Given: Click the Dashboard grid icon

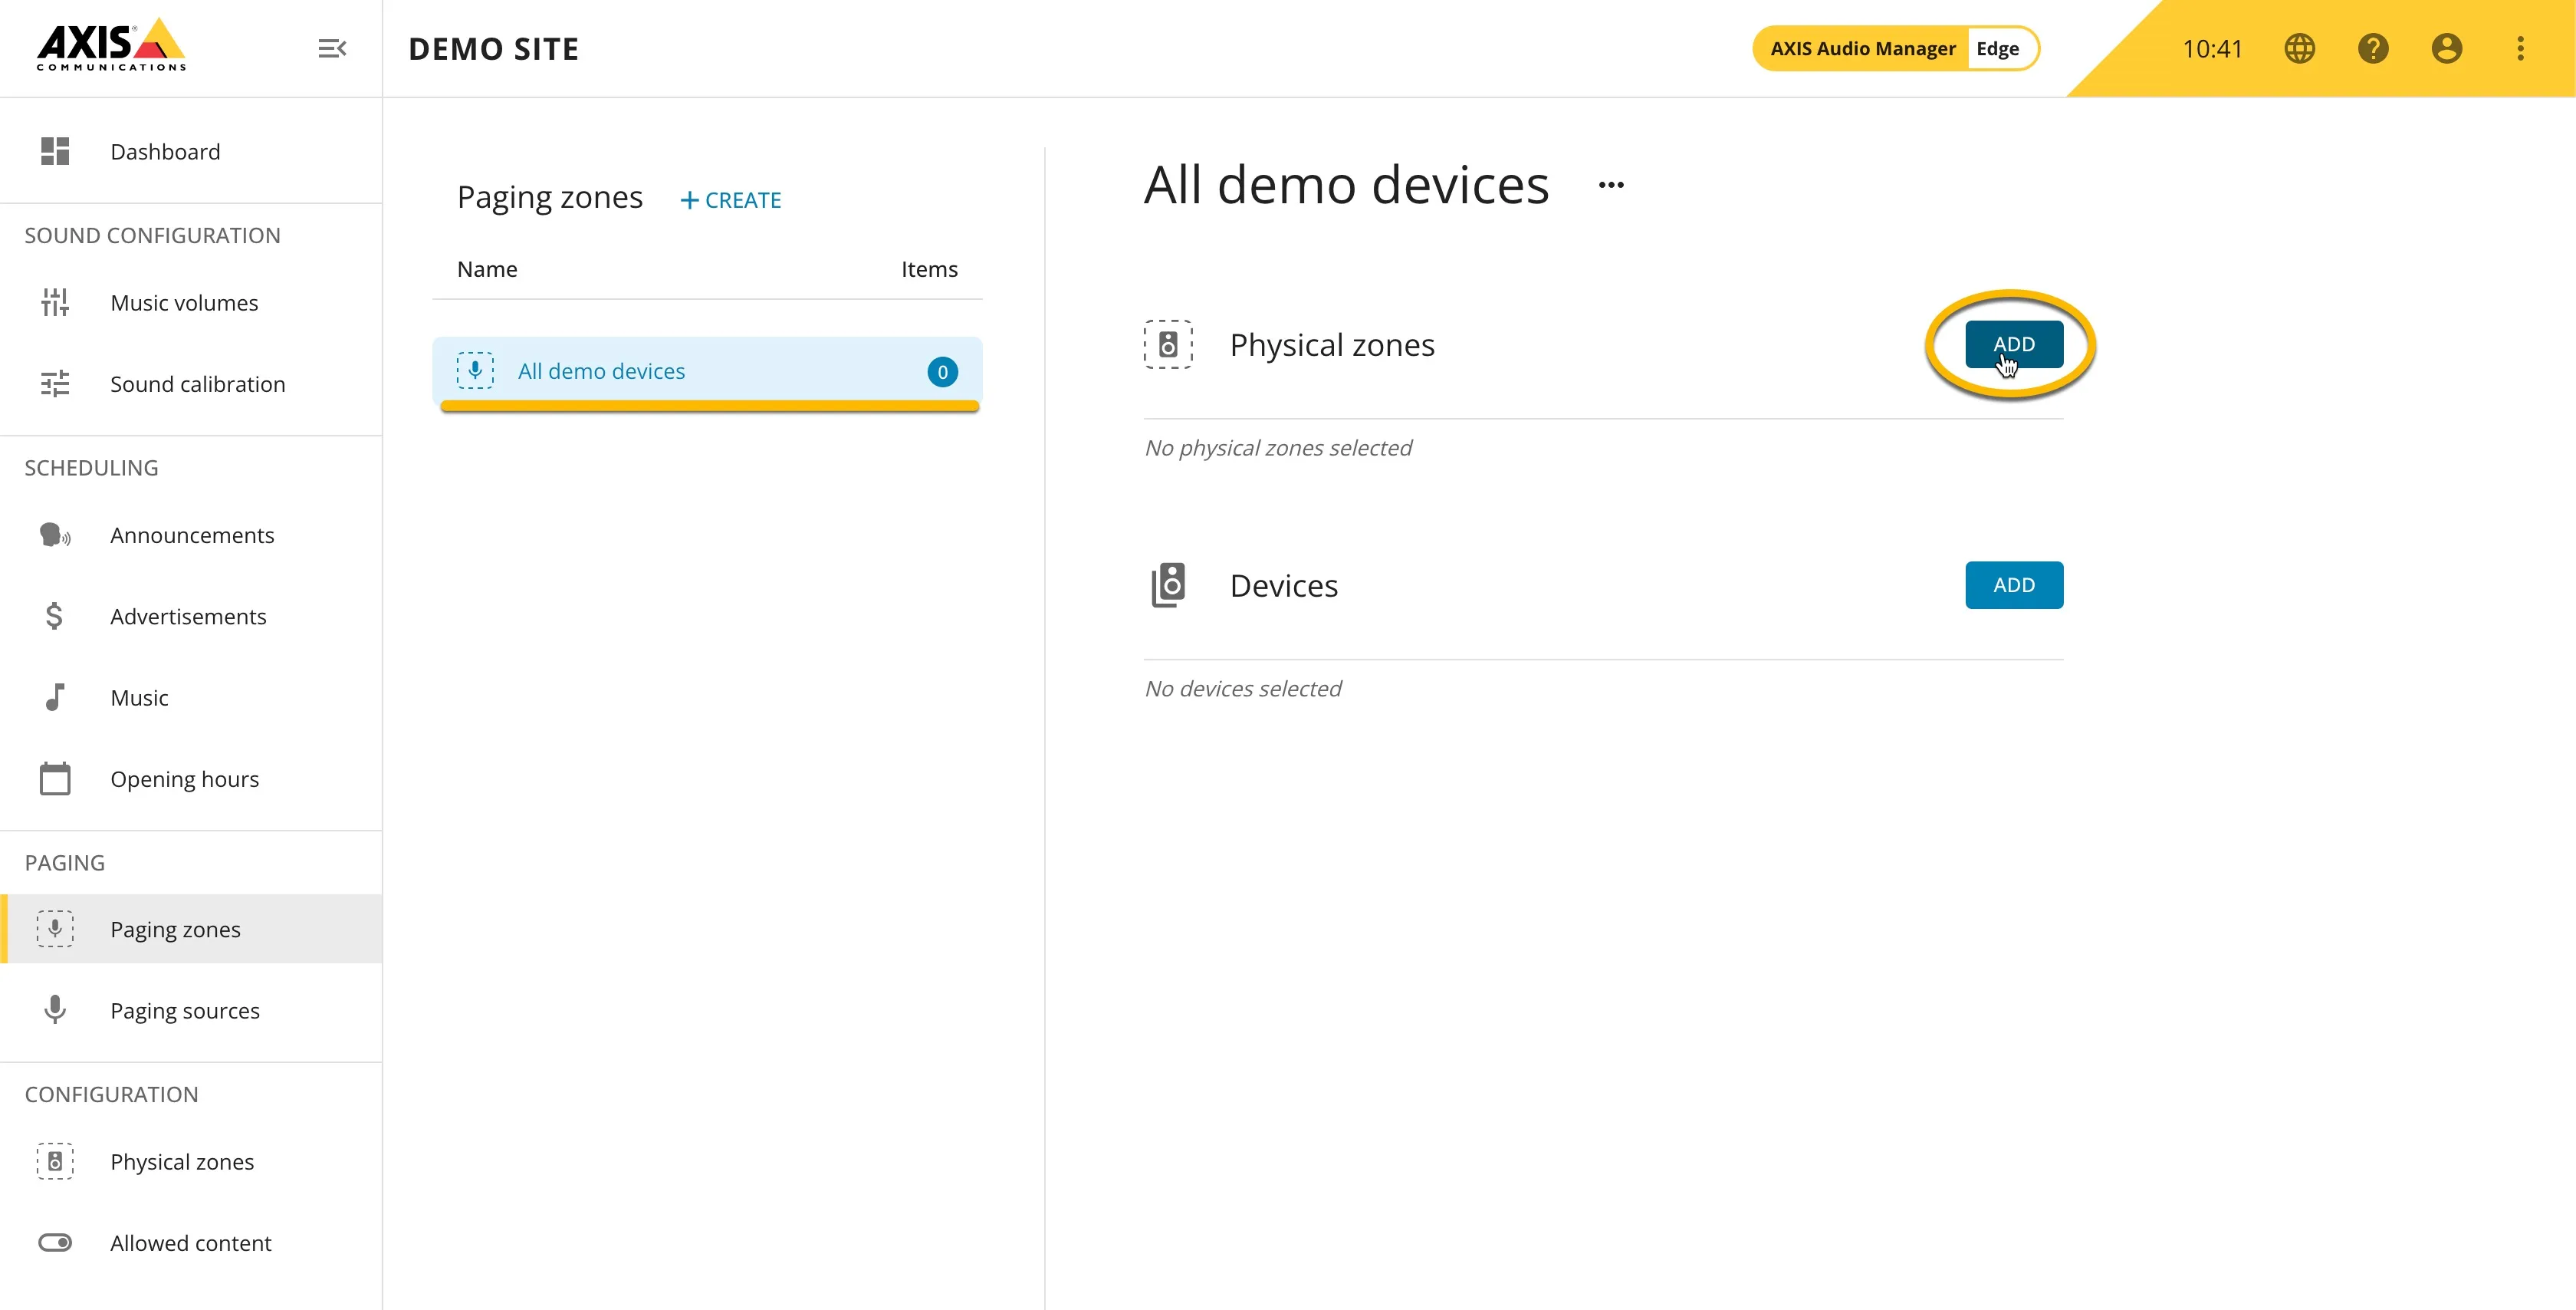Looking at the screenshot, I should point(55,151).
